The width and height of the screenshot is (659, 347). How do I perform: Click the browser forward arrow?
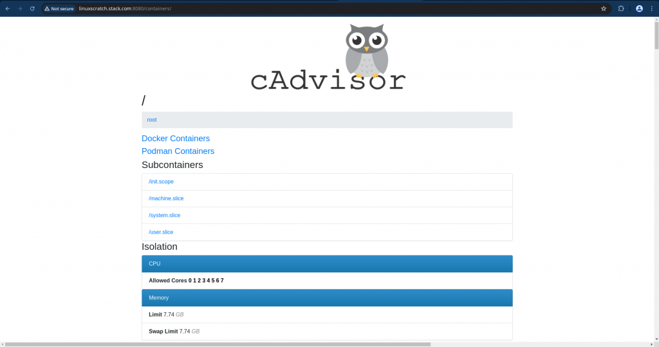pos(19,8)
